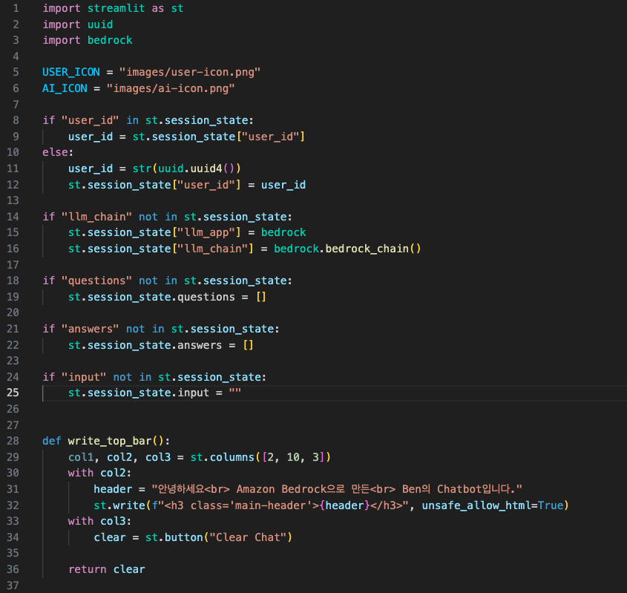Click 'bedrock_chain' method call on line 16
This screenshot has width=627, height=593.
(367, 249)
